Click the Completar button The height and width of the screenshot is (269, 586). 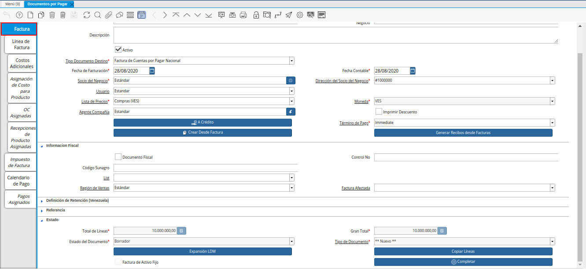(x=463, y=262)
